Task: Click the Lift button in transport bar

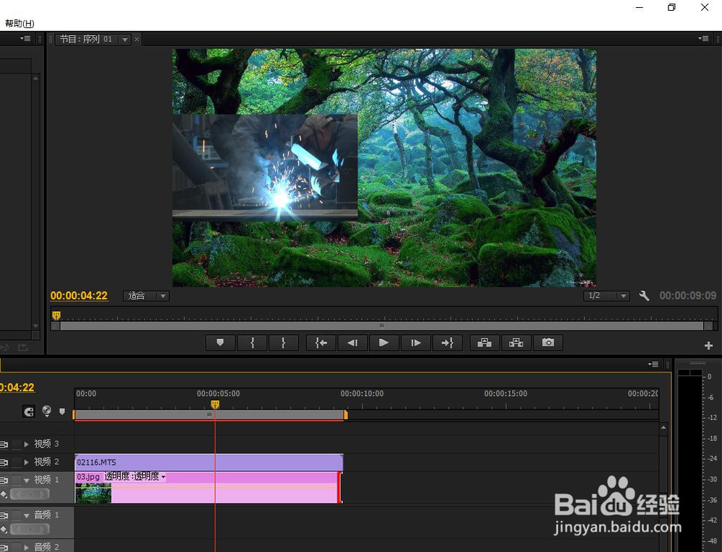Action: click(484, 343)
